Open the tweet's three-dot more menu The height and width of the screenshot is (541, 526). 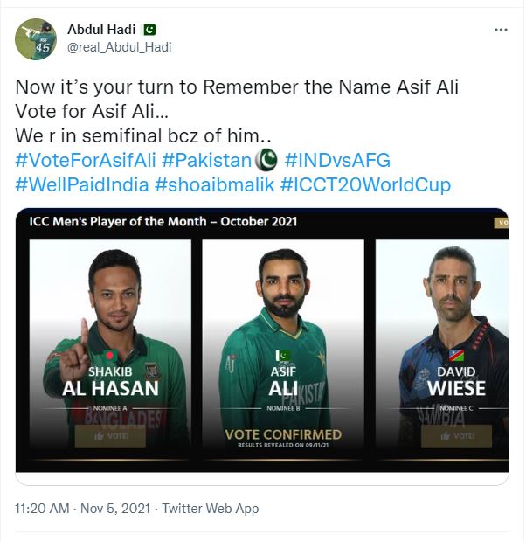[x=501, y=30]
